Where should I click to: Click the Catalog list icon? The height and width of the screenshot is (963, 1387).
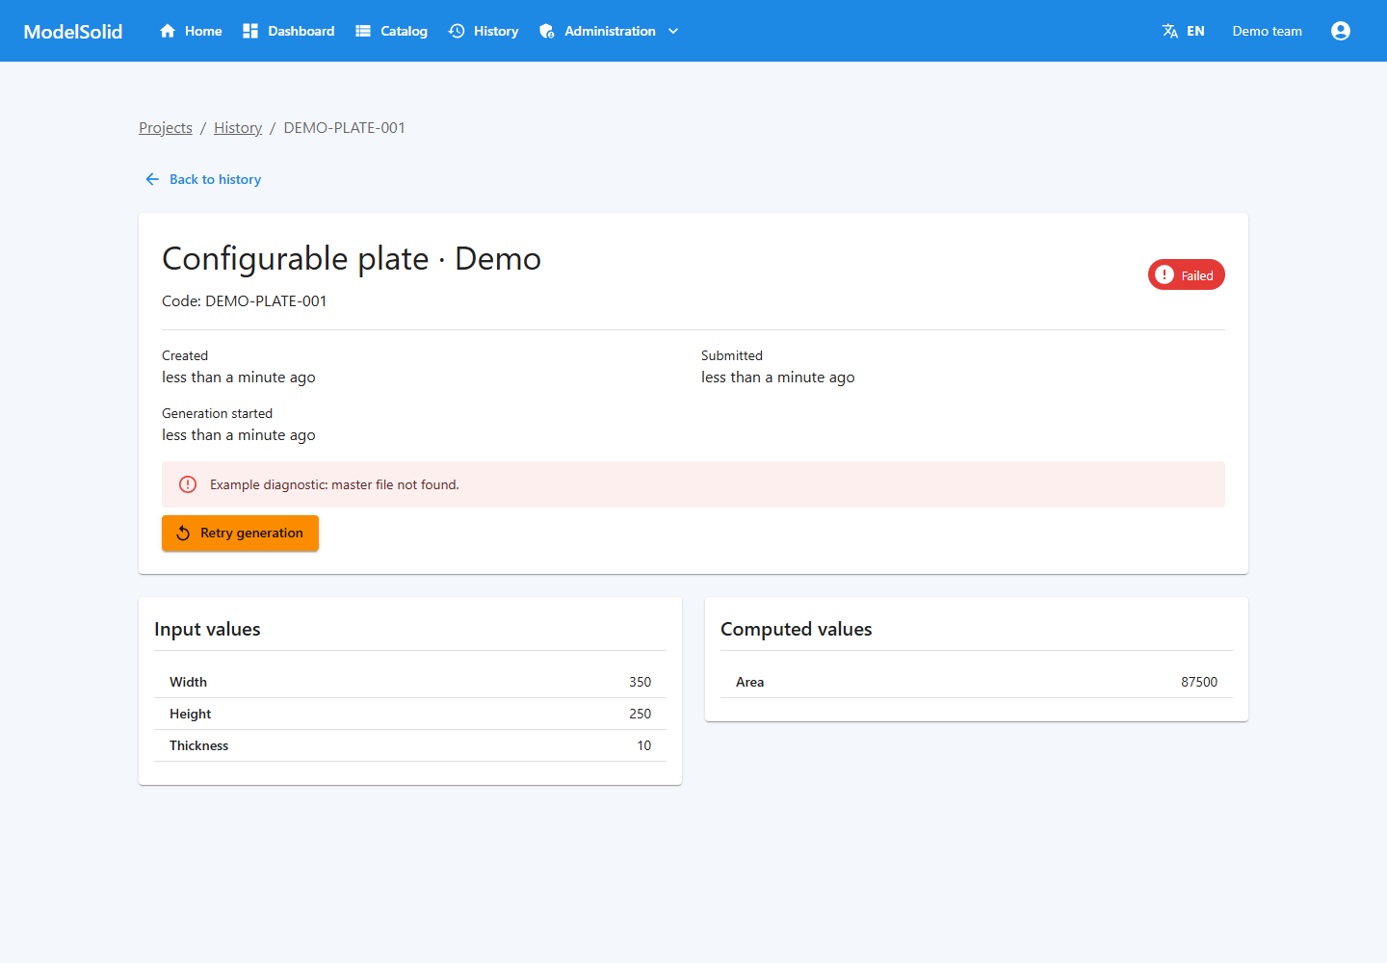[363, 31]
